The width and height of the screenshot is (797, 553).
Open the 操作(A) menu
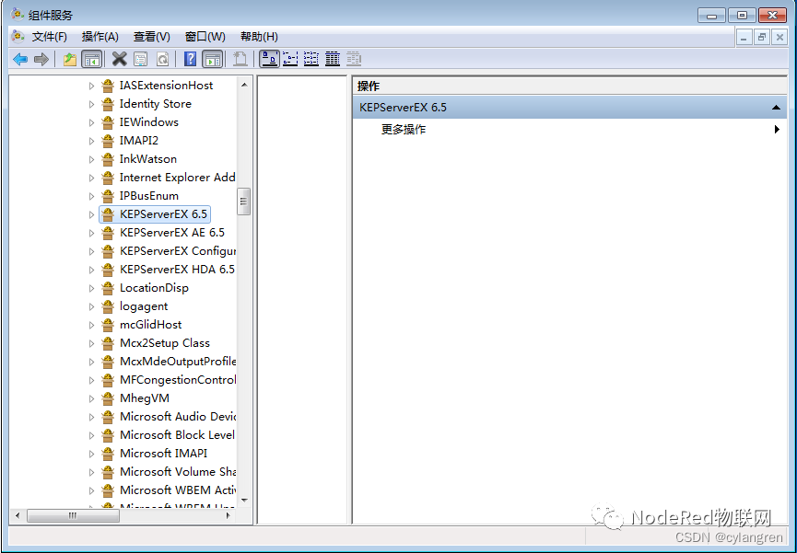(100, 37)
